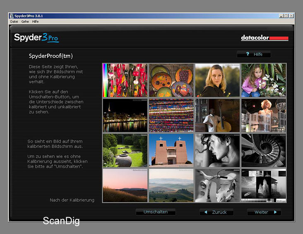Screen dimensions: 303x234
Task: Select the colorful striped fabrics thumbnail
Action: 171,116
